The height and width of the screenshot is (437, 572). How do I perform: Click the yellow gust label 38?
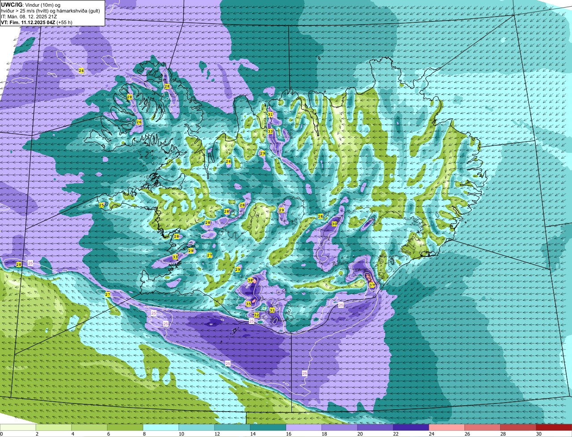pos(250,281)
